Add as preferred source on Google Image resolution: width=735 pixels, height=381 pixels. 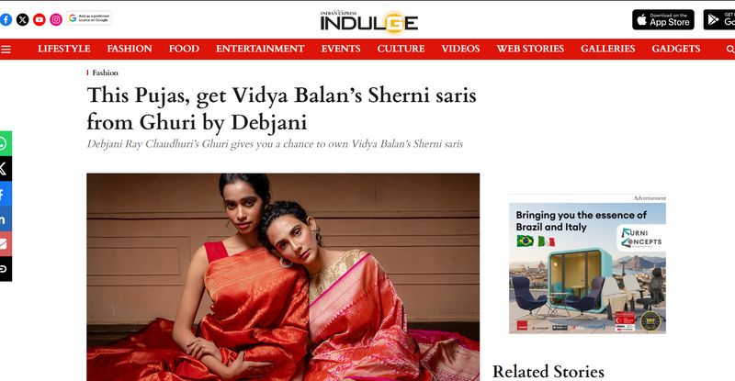pyautogui.click(x=89, y=18)
